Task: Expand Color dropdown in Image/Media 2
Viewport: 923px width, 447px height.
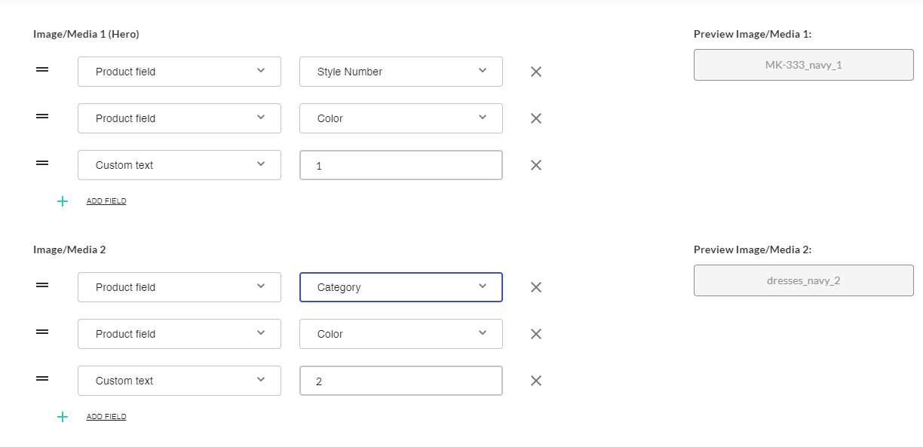Action: coord(400,334)
